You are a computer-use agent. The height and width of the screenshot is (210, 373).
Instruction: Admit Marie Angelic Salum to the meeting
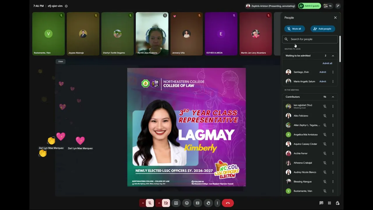323,81
